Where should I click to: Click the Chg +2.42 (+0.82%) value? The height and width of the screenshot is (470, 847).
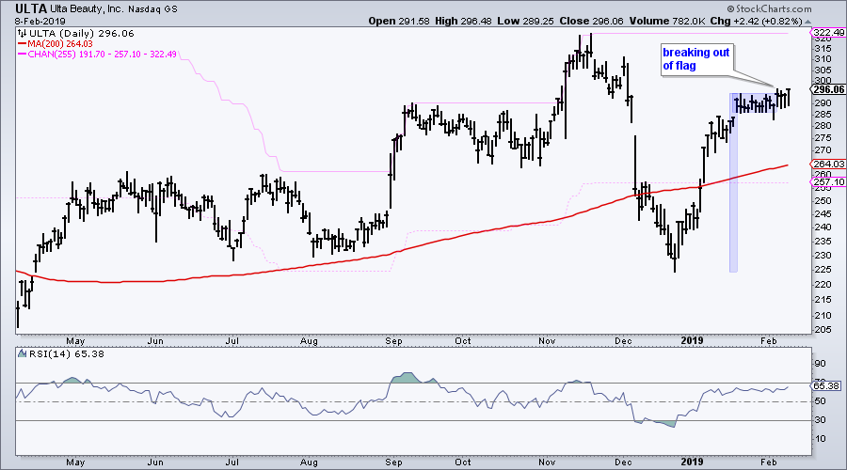[x=757, y=21]
